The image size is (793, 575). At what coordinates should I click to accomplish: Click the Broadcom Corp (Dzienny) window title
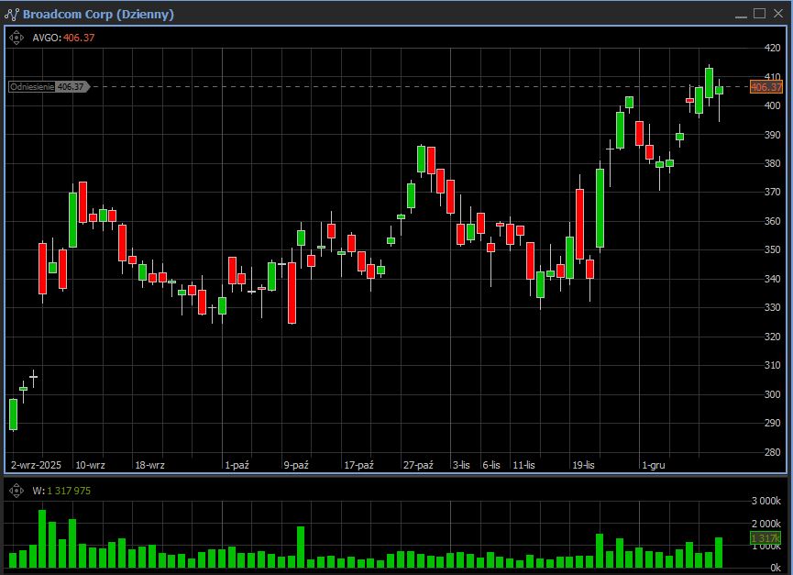pos(97,14)
